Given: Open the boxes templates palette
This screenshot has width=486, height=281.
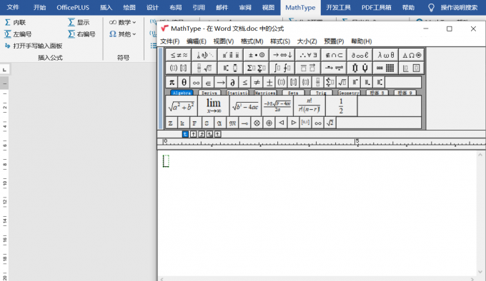Looking at the screenshot, I should point(411,68).
